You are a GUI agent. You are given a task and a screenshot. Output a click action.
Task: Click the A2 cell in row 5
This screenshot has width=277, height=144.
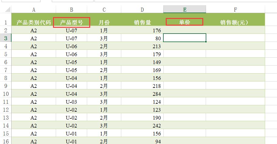(x=34, y=54)
